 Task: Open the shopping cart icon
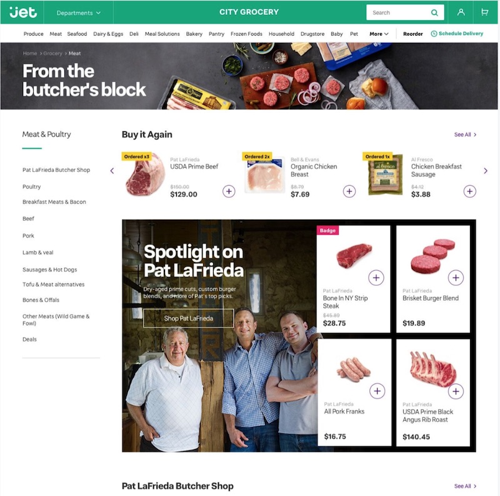[485, 13]
